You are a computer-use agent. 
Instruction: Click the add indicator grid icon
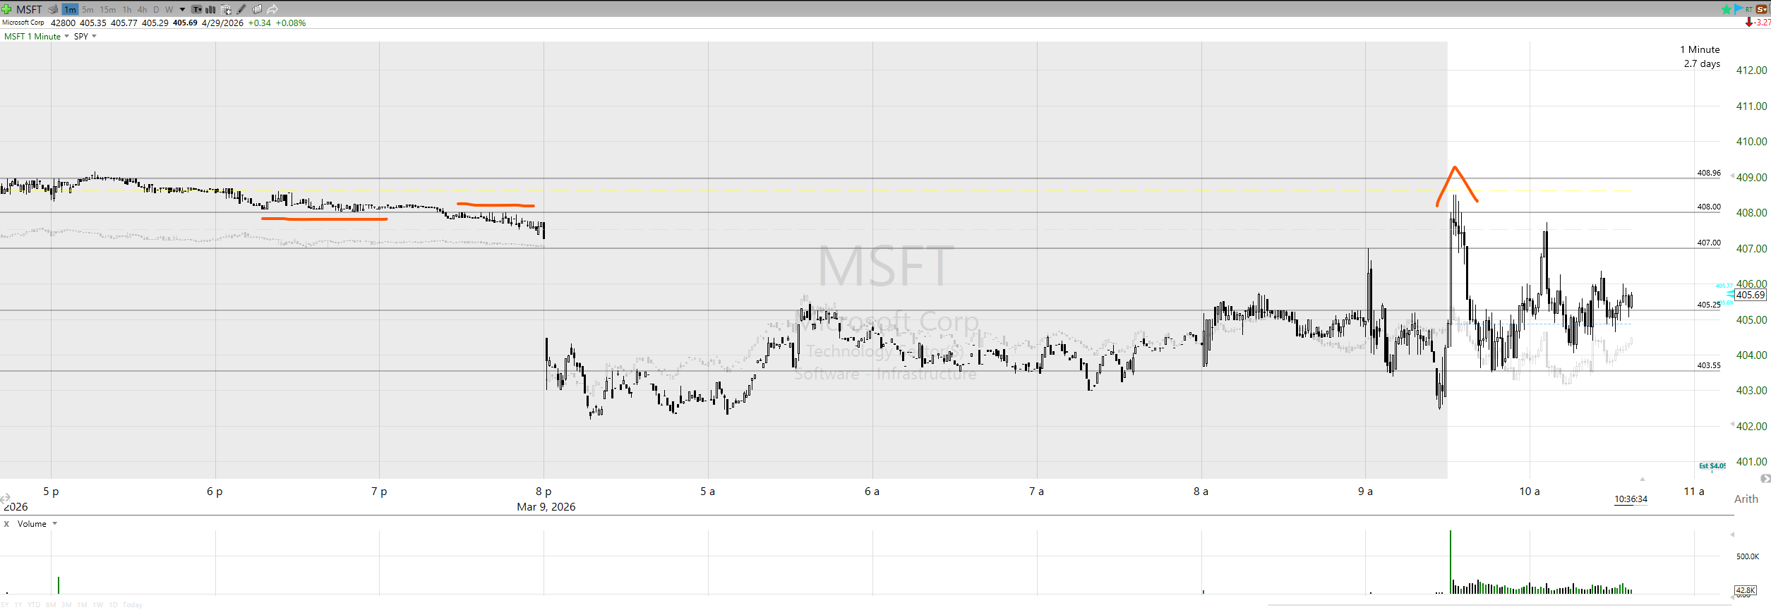tap(226, 9)
